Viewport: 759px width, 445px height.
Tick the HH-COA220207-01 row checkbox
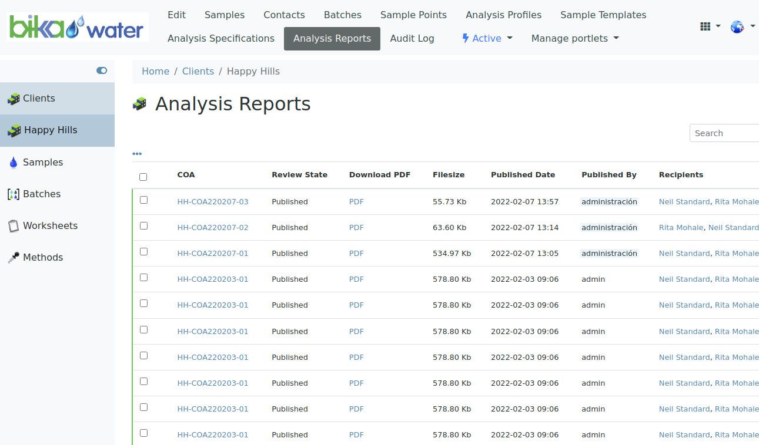[x=143, y=252]
